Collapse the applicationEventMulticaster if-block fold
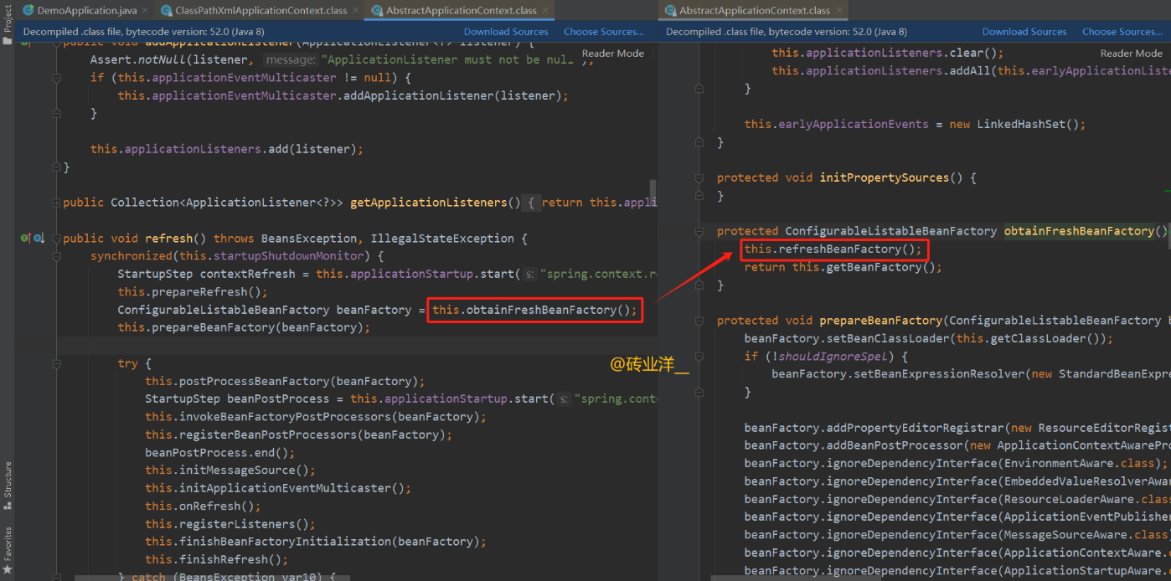The height and width of the screenshot is (581, 1171). [57, 78]
